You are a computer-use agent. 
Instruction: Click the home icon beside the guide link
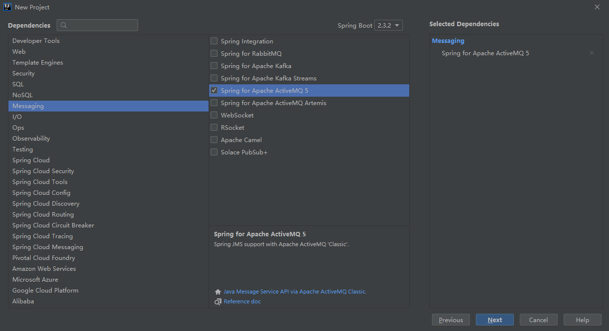218,292
